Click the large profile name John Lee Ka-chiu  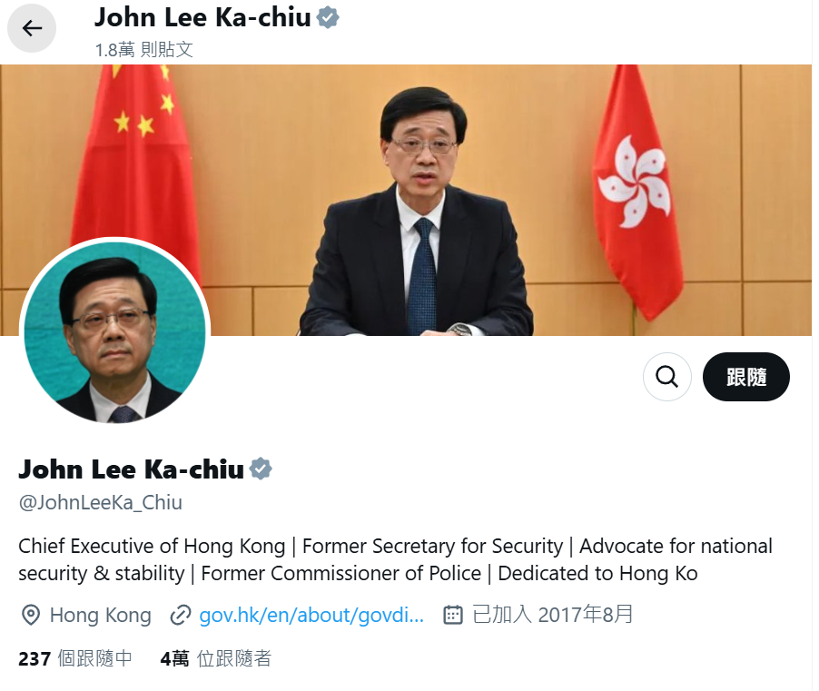coord(131,469)
